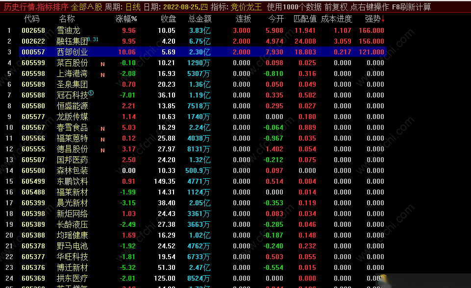Sort by the 匹配值 column header
This screenshot has width=471, height=288.
[x=305, y=19]
